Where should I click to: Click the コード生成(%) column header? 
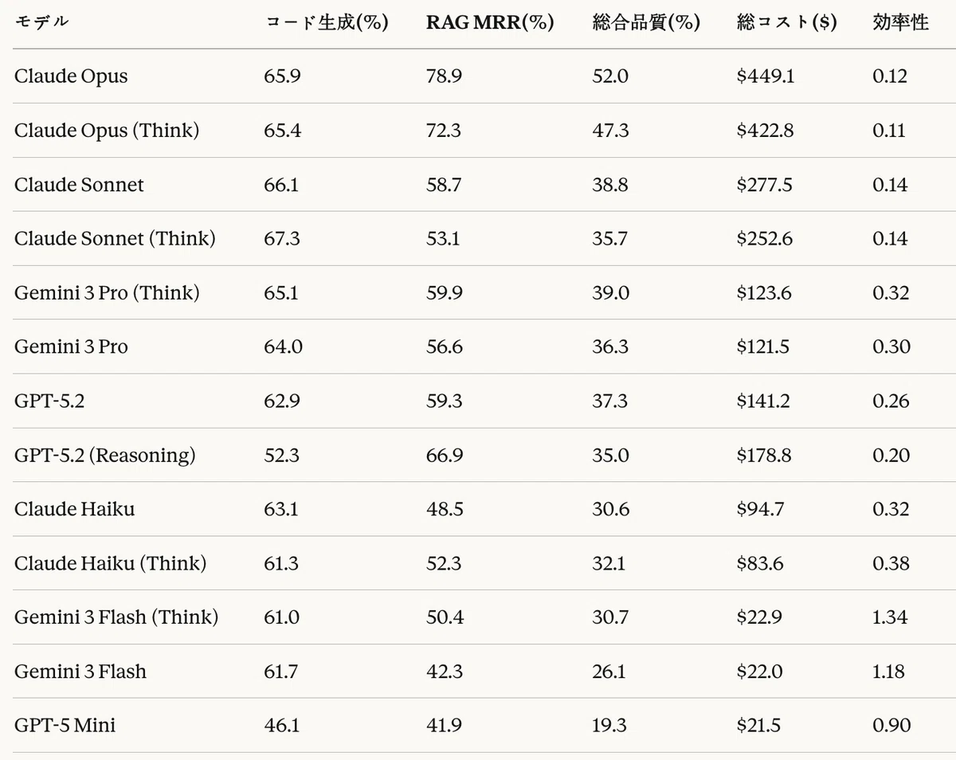pyautogui.click(x=326, y=22)
